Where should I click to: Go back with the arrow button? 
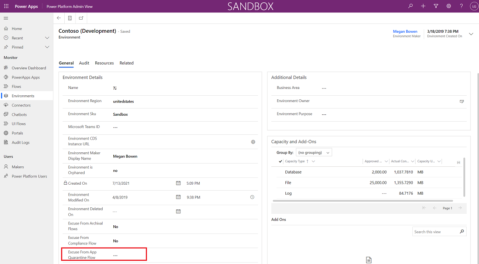(x=59, y=18)
